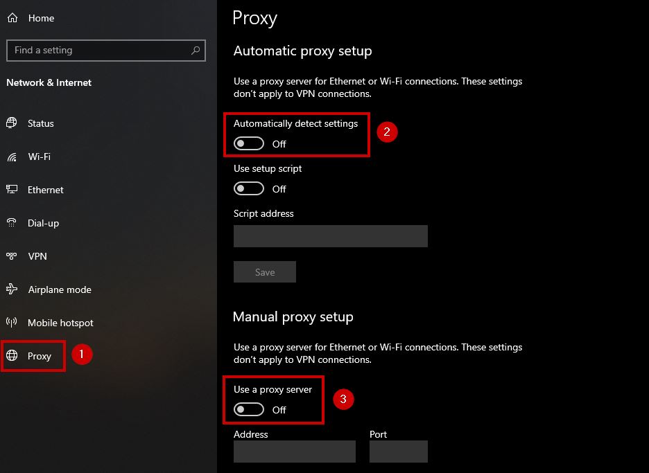
Task: Click the Ethernet icon
Action: (x=12, y=190)
